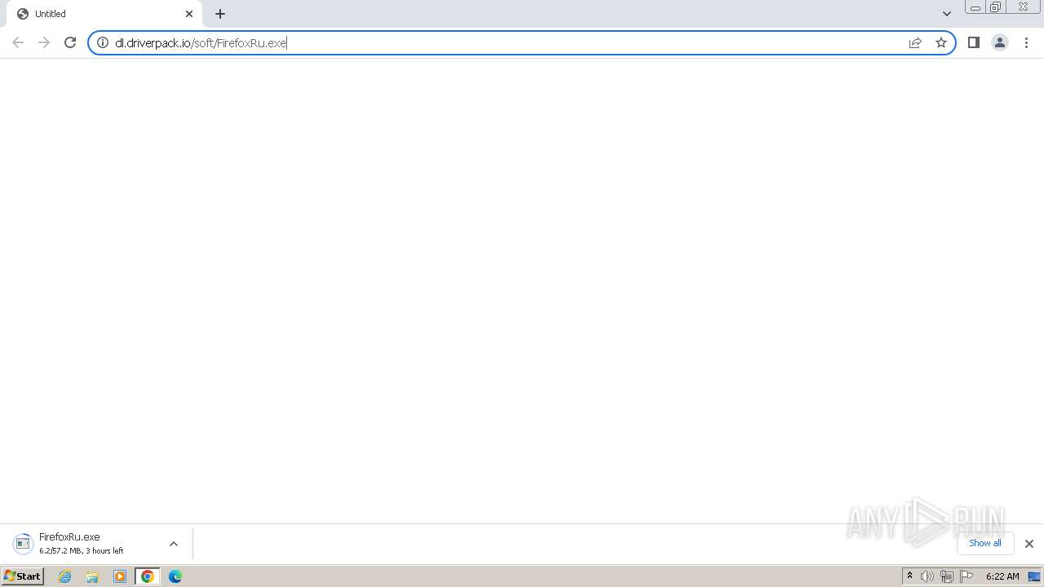
Task: Launch Microsoft Edge from taskbar
Action: pyautogui.click(x=175, y=576)
